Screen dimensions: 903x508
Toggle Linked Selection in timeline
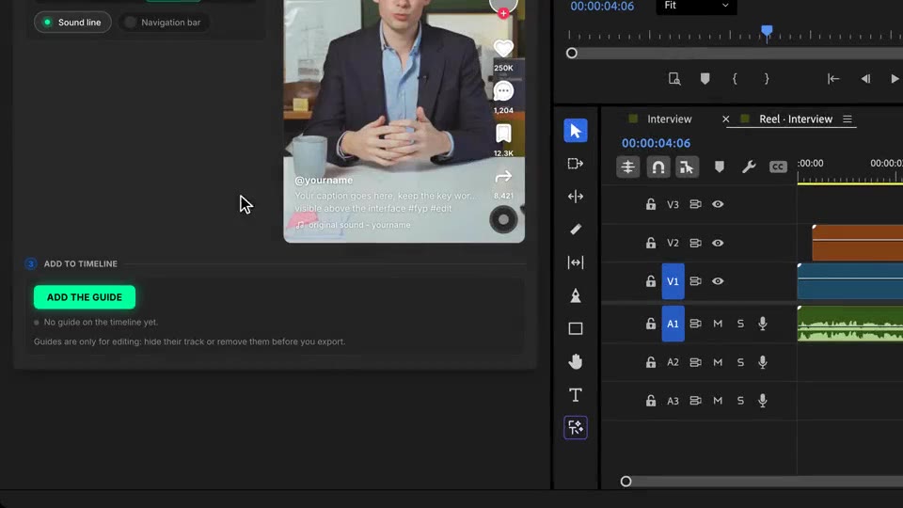[x=687, y=167]
